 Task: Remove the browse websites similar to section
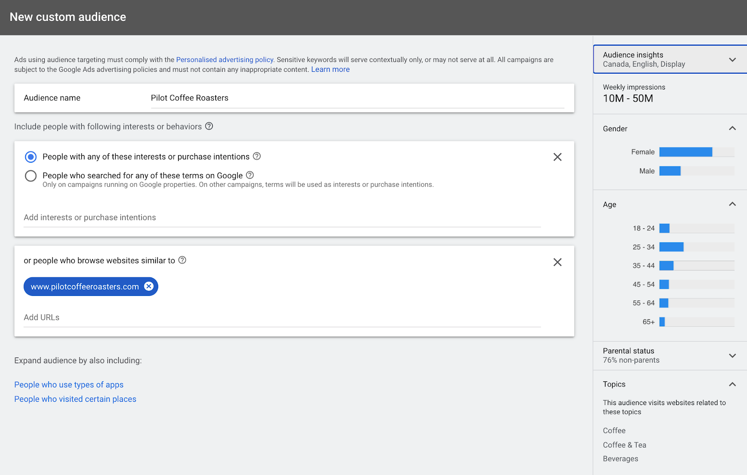click(x=557, y=262)
